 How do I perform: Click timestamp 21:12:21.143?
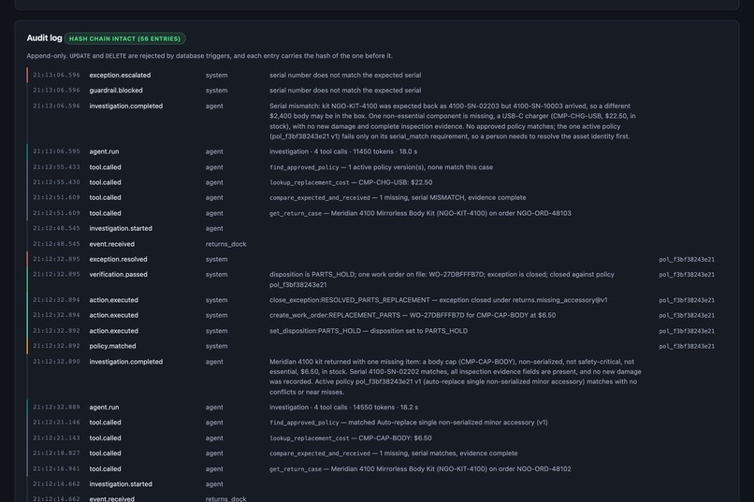pyautogui.click(x=56, y=438)
